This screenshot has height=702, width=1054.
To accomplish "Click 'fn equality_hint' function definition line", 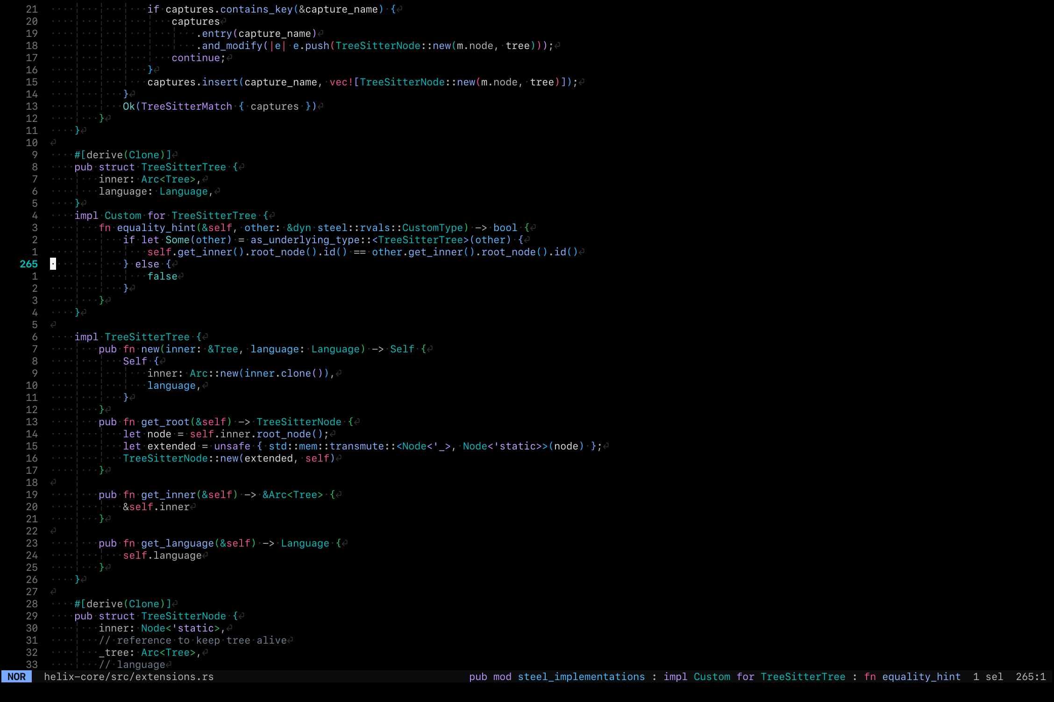I will (x=314, y=228).
